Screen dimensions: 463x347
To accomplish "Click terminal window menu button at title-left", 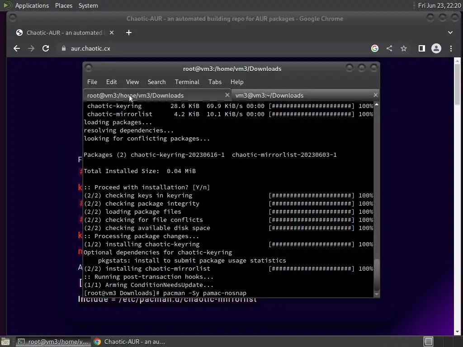I will point(88,68).
